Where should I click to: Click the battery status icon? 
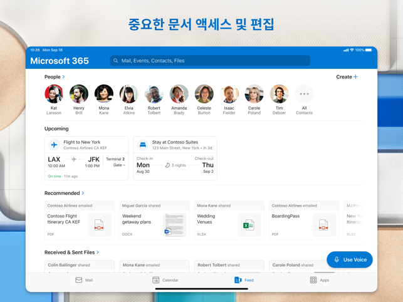(369, 50)
